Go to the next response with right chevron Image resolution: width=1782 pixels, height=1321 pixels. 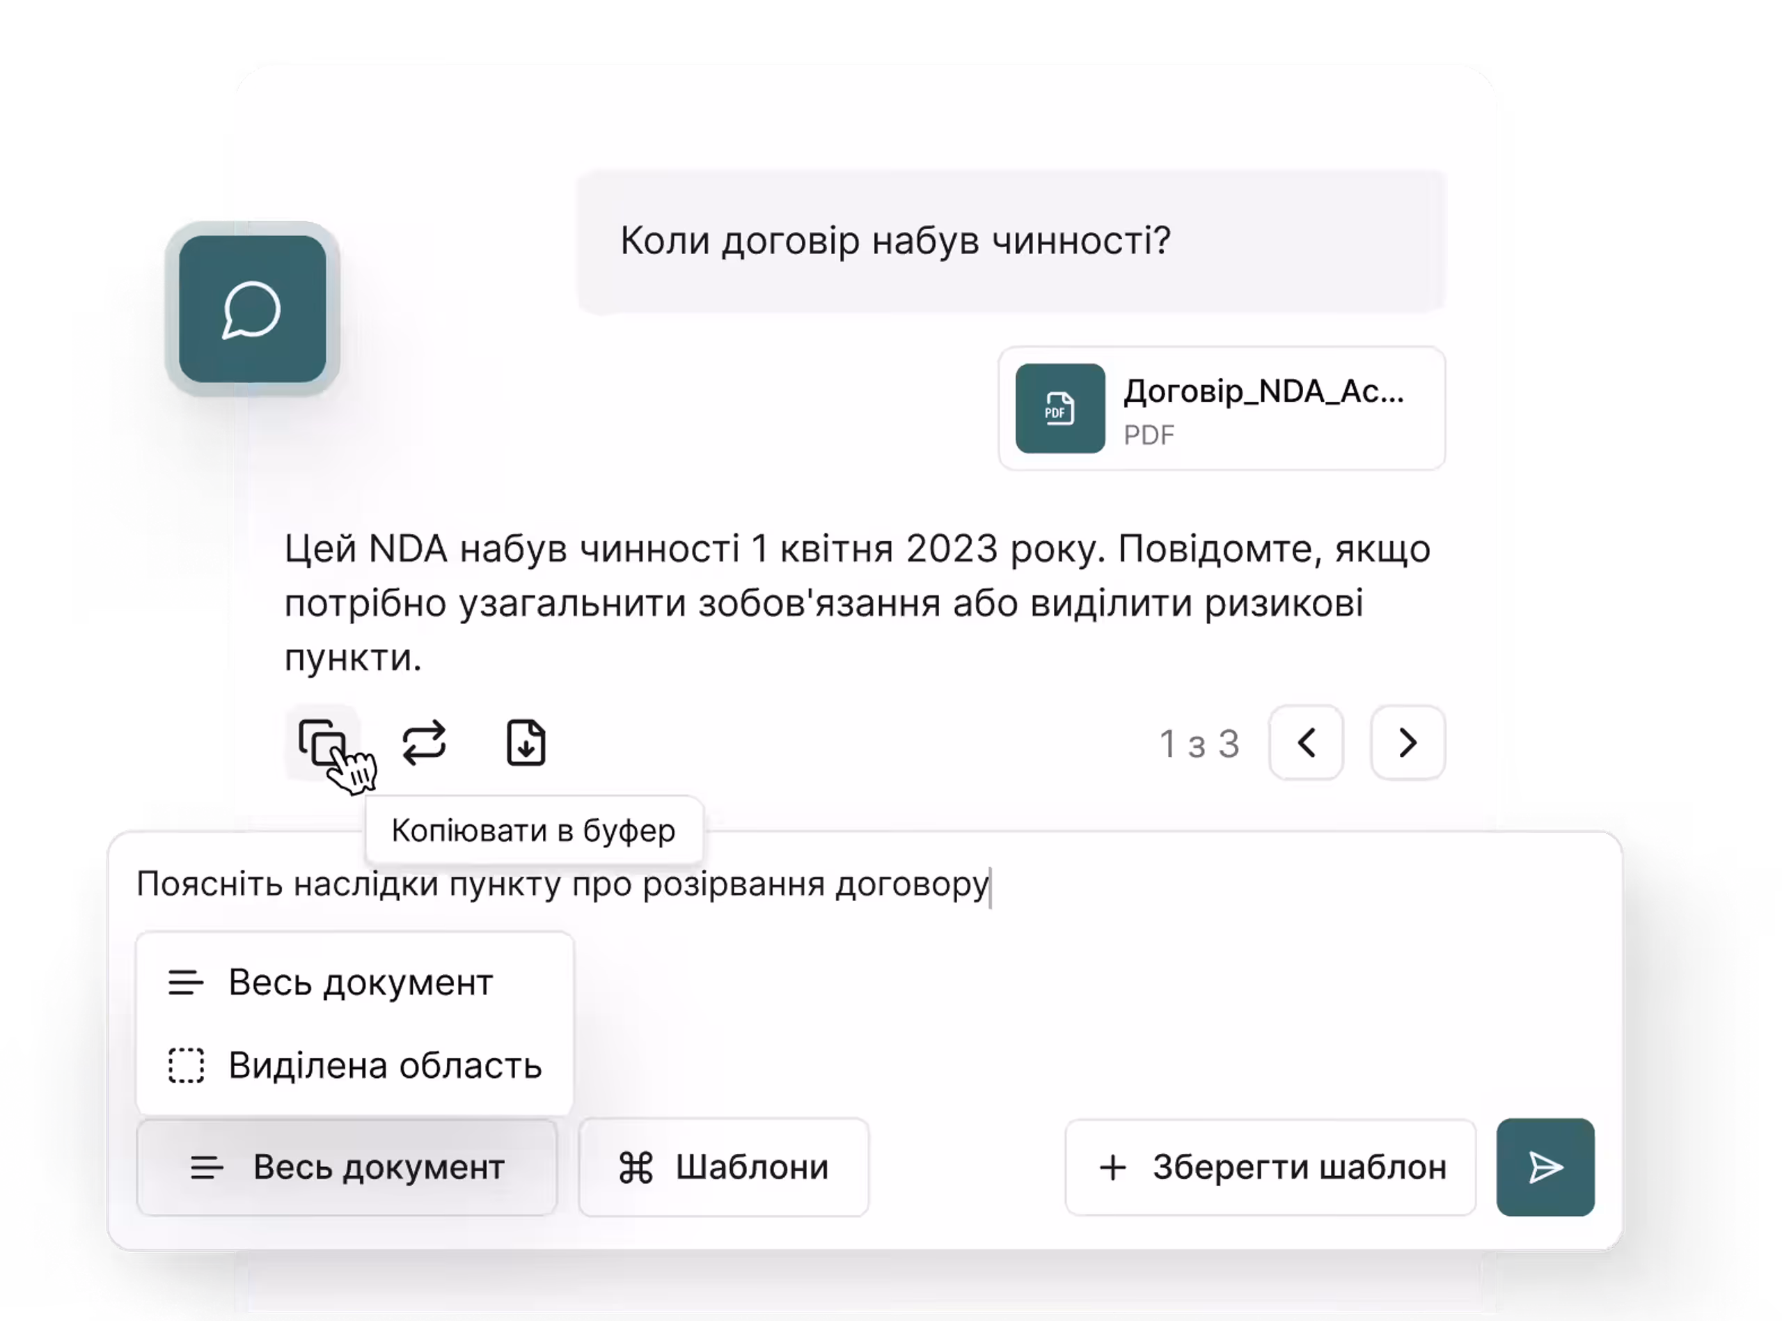[1408, 743]
